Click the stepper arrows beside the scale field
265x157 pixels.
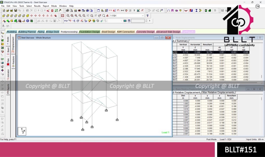tap(146, 21)
